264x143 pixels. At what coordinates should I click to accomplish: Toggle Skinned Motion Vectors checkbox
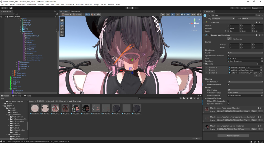point(229,101)
